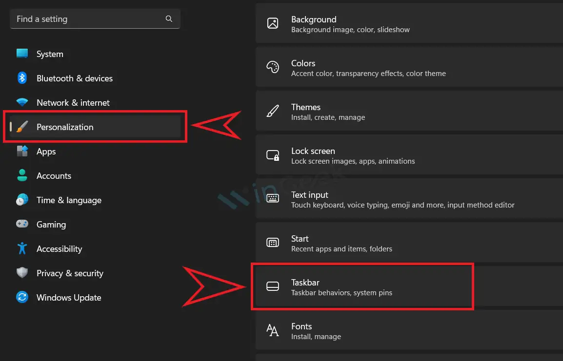The height and width of the screenshot is (361, 563).
Task: Click 'Install, create, manage' description
Action: (x=328, y=117)
